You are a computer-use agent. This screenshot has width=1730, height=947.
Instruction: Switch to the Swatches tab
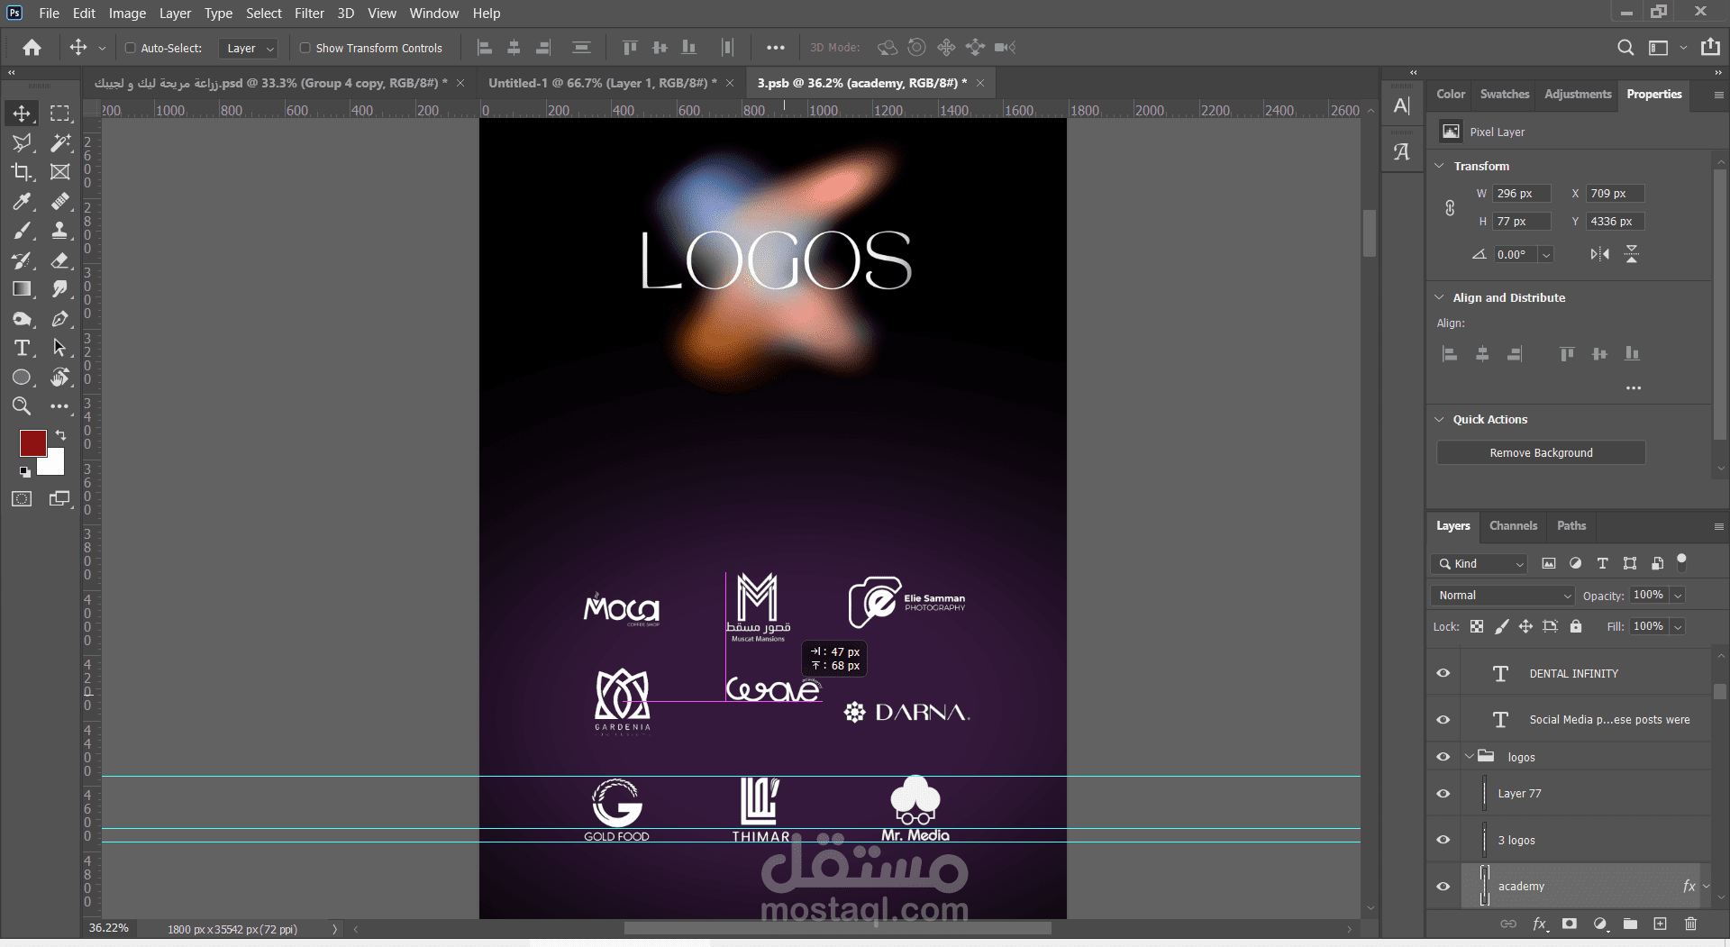1505,94
